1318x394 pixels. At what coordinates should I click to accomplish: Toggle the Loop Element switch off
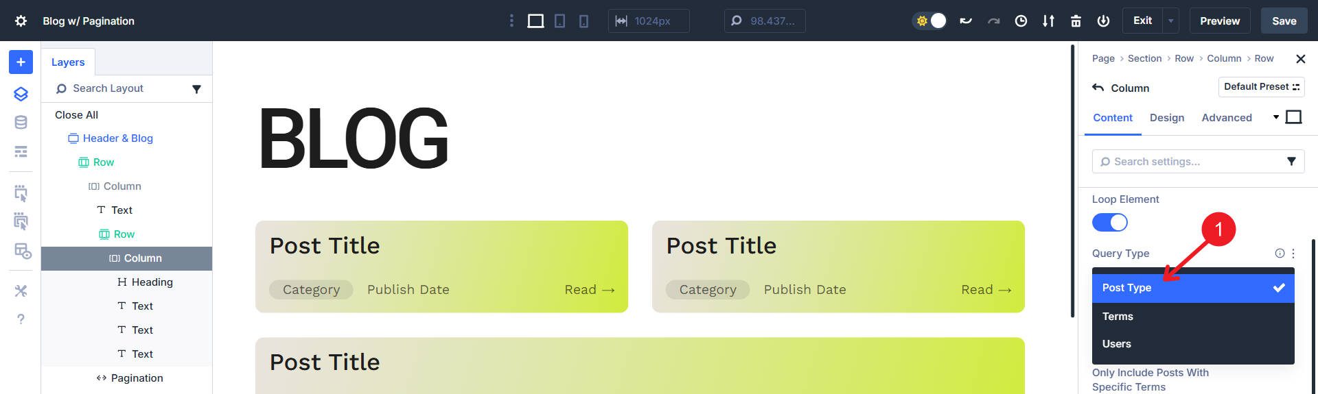click(1110, 223)
